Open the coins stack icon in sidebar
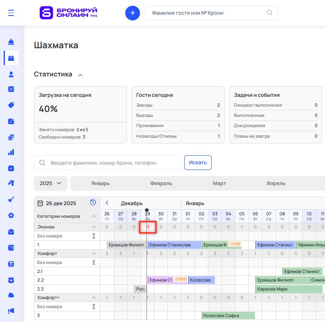Screen dimensions: 325x322 [x=11, y=137]
